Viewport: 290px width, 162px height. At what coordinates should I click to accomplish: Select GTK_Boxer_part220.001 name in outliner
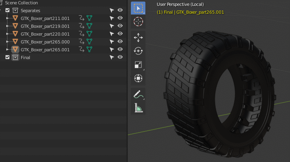(45, 34)
